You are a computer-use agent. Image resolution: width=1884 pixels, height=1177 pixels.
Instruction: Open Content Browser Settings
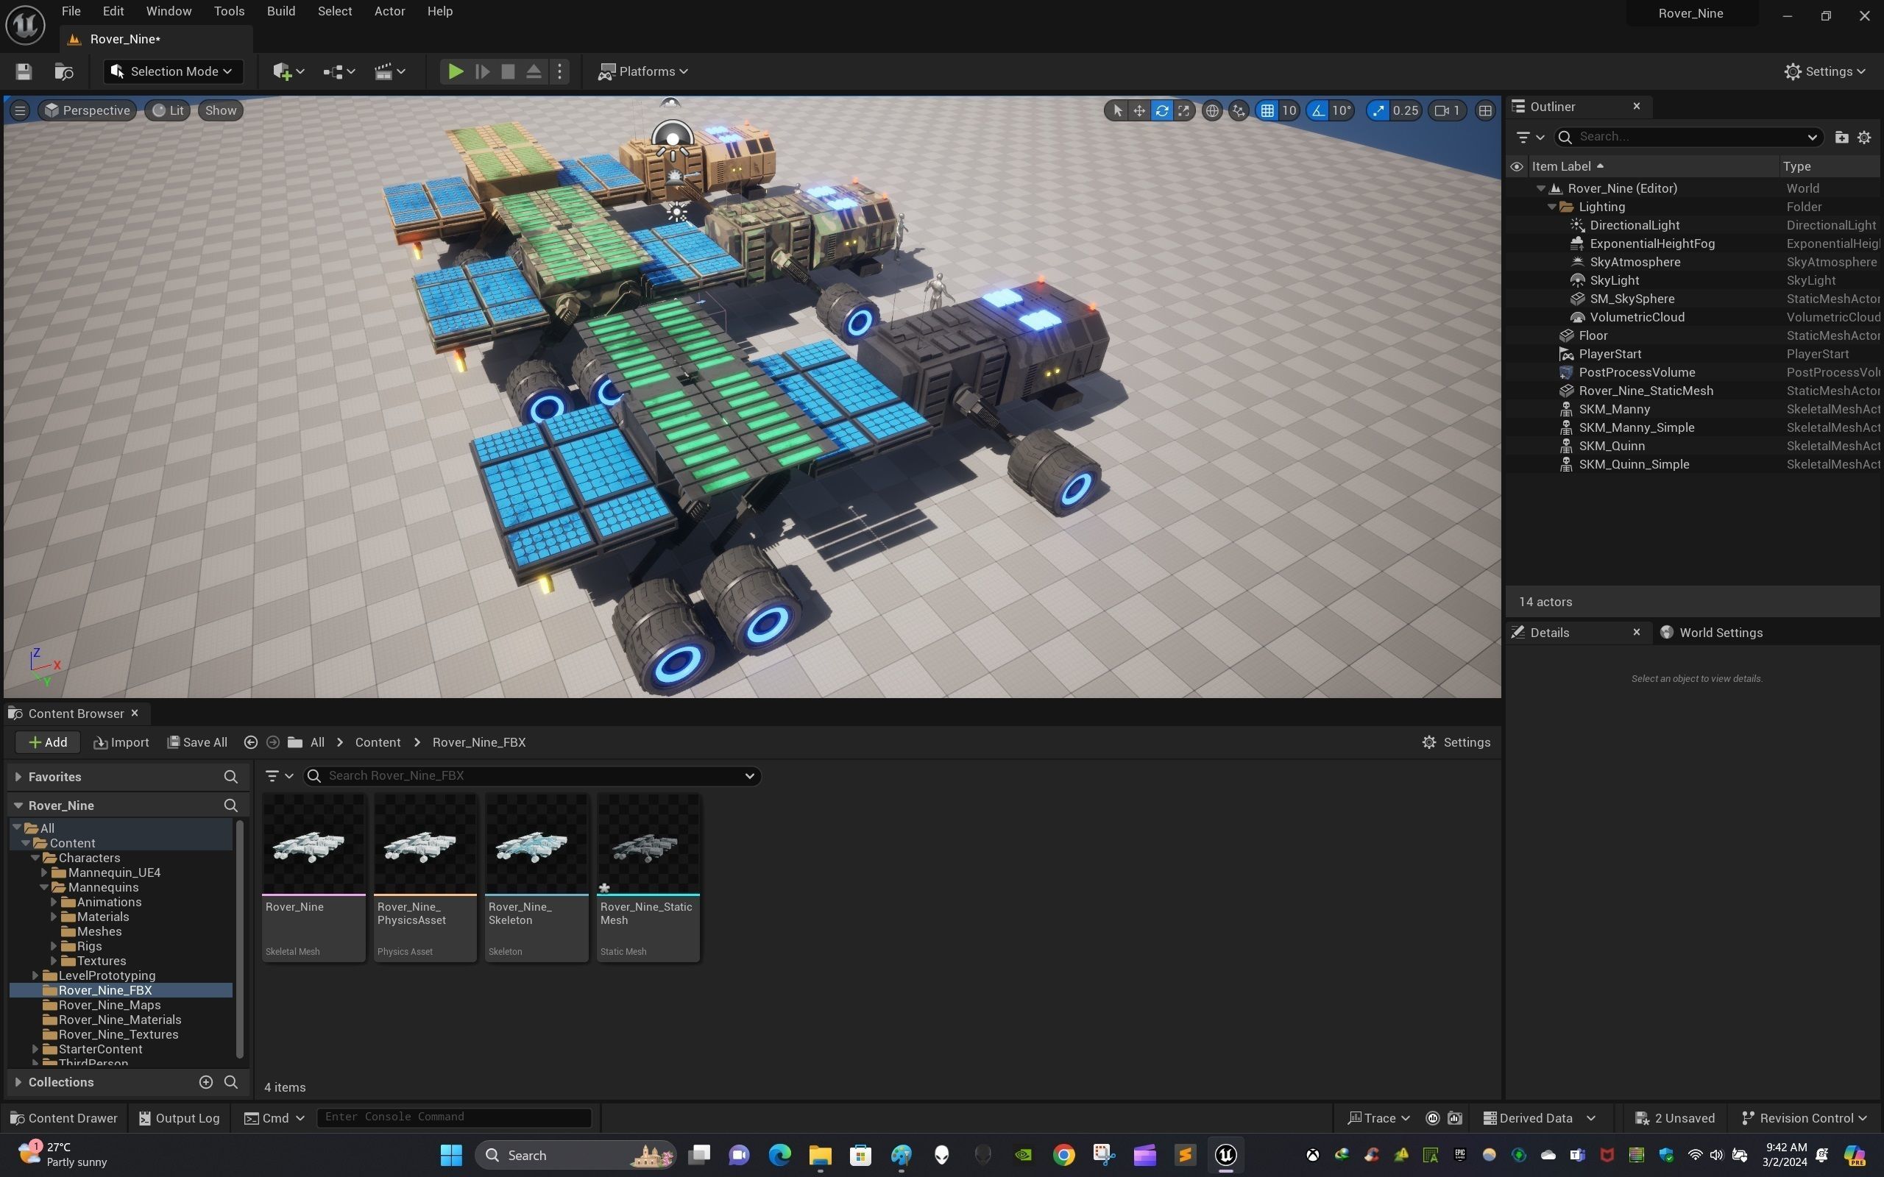(x=1456, y=743)
